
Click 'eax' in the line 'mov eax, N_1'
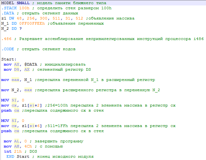(15, 80)
